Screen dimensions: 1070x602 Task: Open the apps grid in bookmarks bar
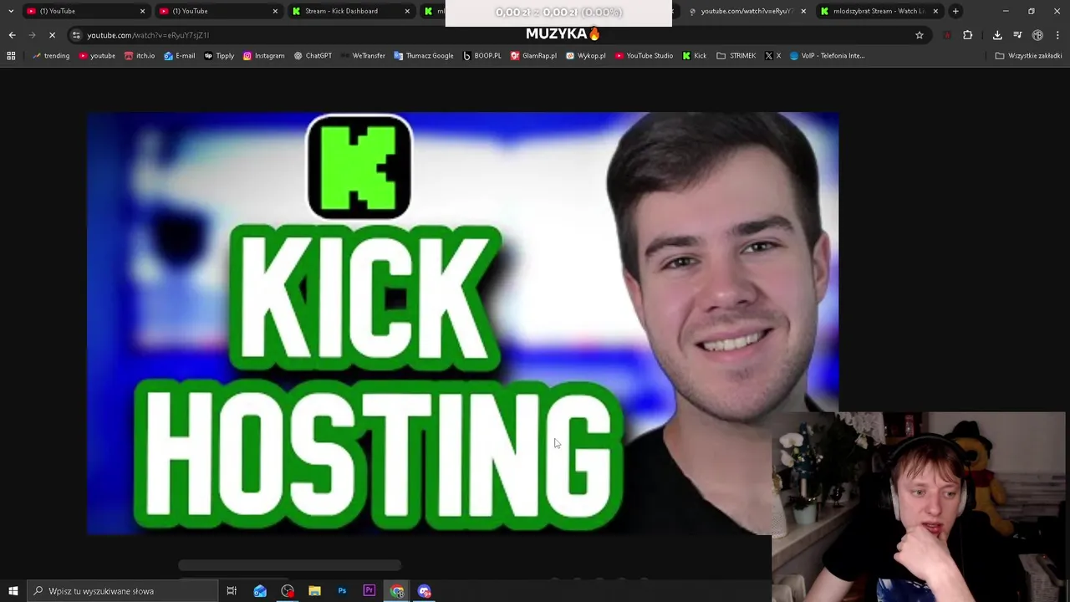point(11,56)
